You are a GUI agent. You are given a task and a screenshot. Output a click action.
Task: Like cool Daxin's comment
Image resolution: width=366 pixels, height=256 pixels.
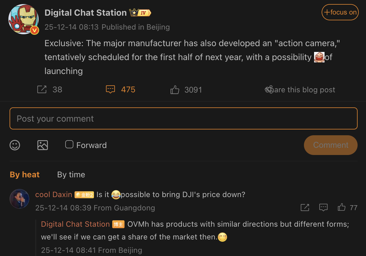tap(342, 208)
